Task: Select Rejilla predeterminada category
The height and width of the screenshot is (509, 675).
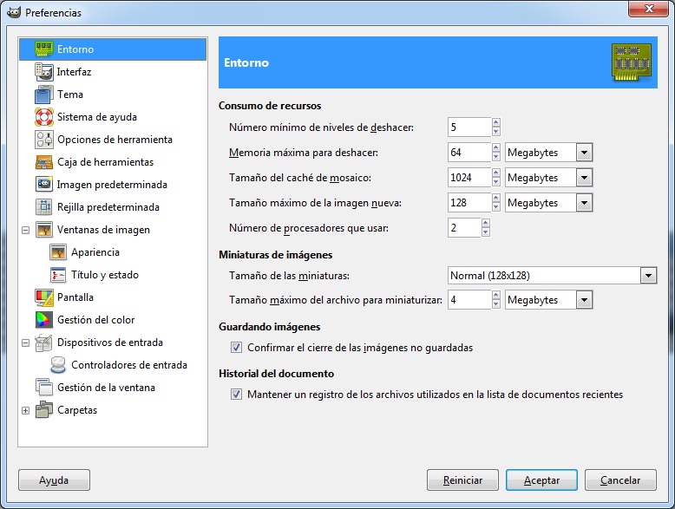Action: coord(108,207)
